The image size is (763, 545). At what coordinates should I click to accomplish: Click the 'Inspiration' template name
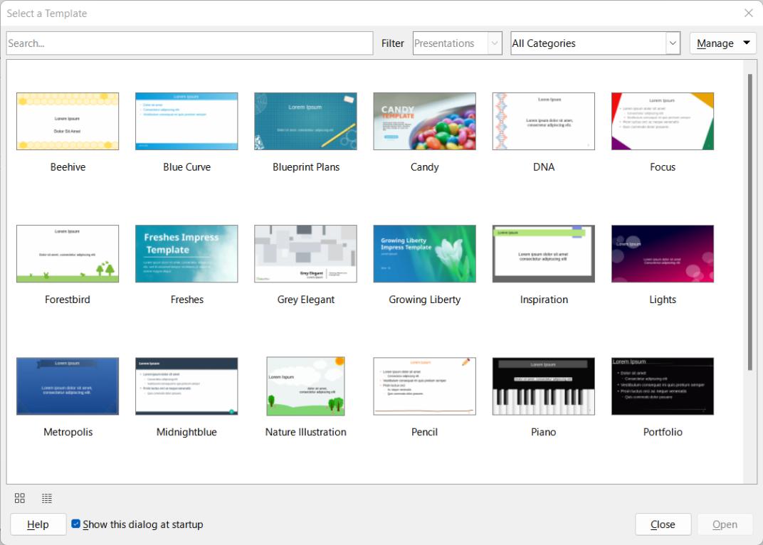pyautogui.click(x=544, y=300)
